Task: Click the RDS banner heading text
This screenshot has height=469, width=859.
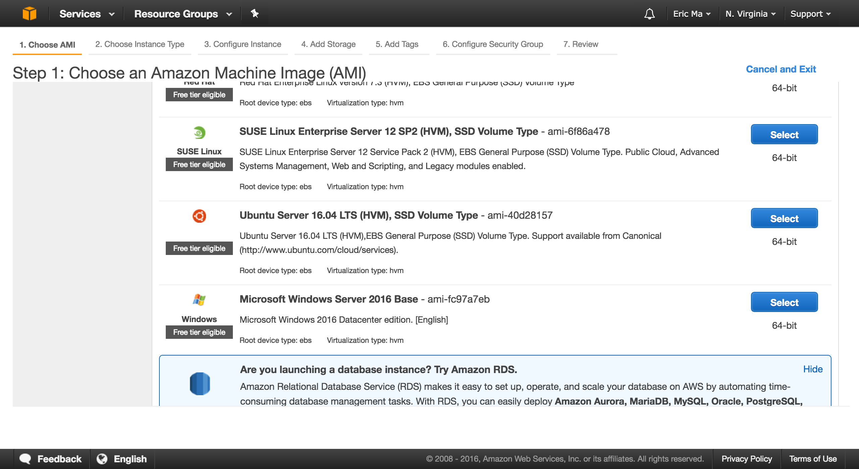Action: 378,369
